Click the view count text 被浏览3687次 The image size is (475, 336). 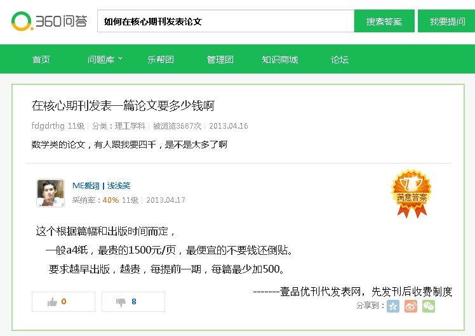coord(177,126)
